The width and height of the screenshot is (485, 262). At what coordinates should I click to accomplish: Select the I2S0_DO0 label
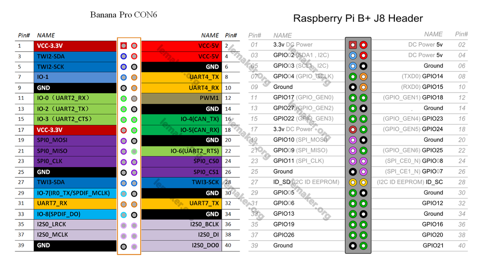(206, 245)
